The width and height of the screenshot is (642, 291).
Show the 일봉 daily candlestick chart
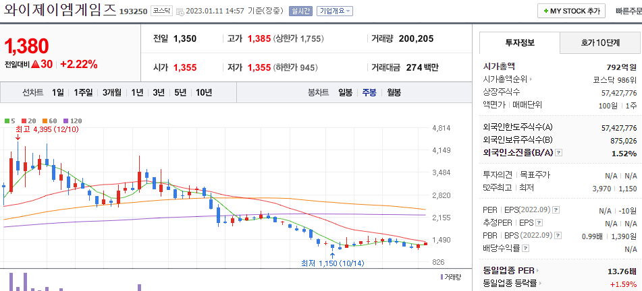(345, 92)
